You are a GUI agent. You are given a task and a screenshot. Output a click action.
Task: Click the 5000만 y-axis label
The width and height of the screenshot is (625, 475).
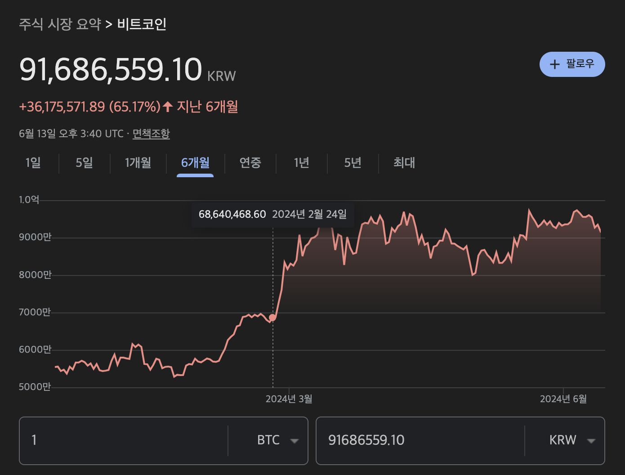pos(35,387)
